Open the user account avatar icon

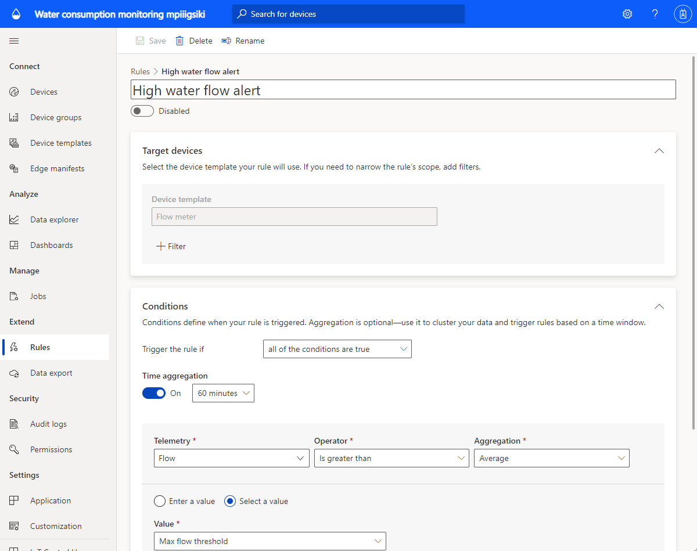click(682, 14)
